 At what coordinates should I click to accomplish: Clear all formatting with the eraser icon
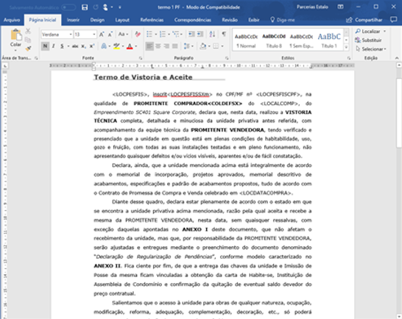[138, 34]
